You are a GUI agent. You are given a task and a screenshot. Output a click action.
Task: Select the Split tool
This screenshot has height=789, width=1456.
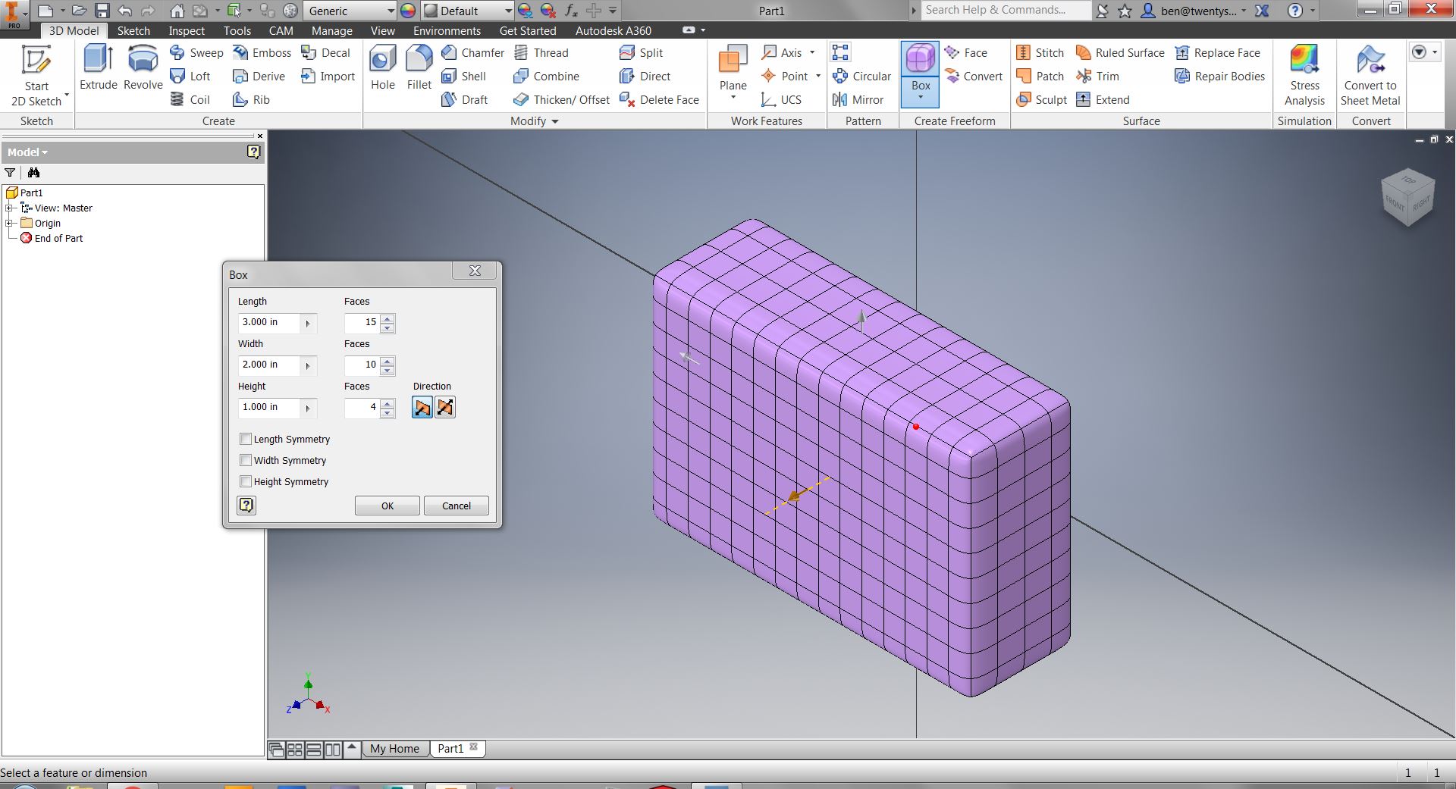pyautogui.click(x=641, y=52)
